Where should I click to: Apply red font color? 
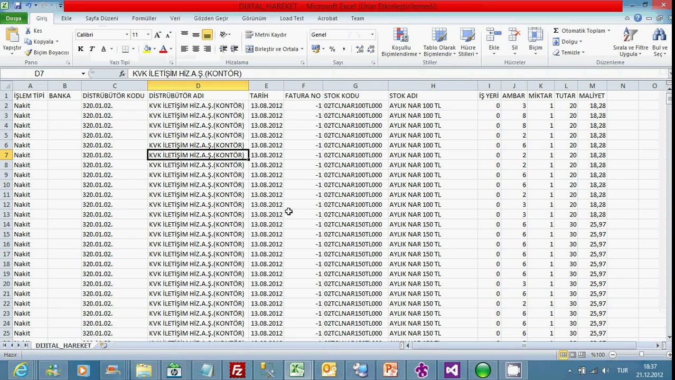163,49
